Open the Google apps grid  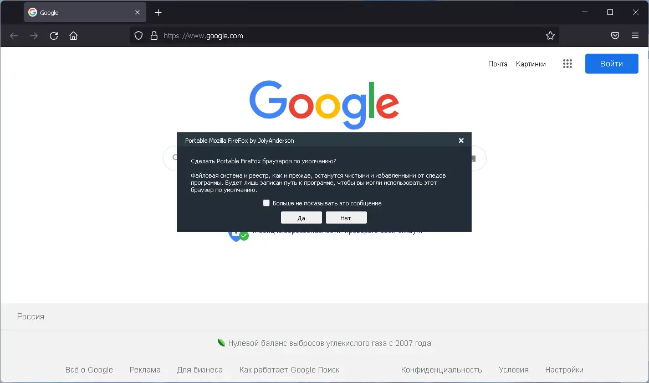point(568,64)
